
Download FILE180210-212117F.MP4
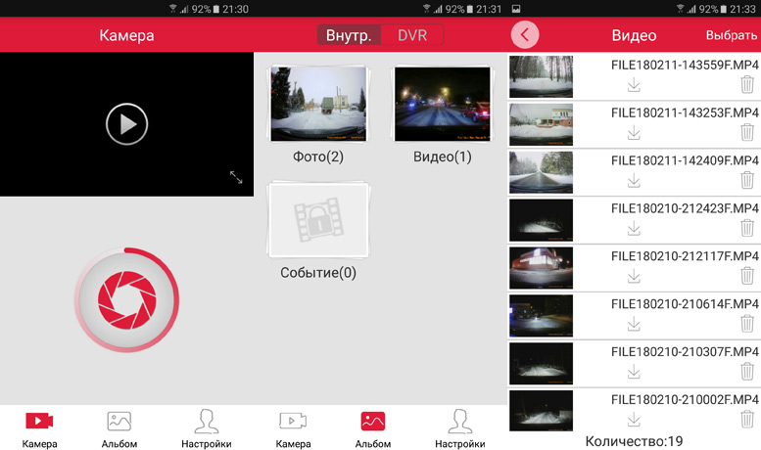pyautogui.click(x=634, y=277)
